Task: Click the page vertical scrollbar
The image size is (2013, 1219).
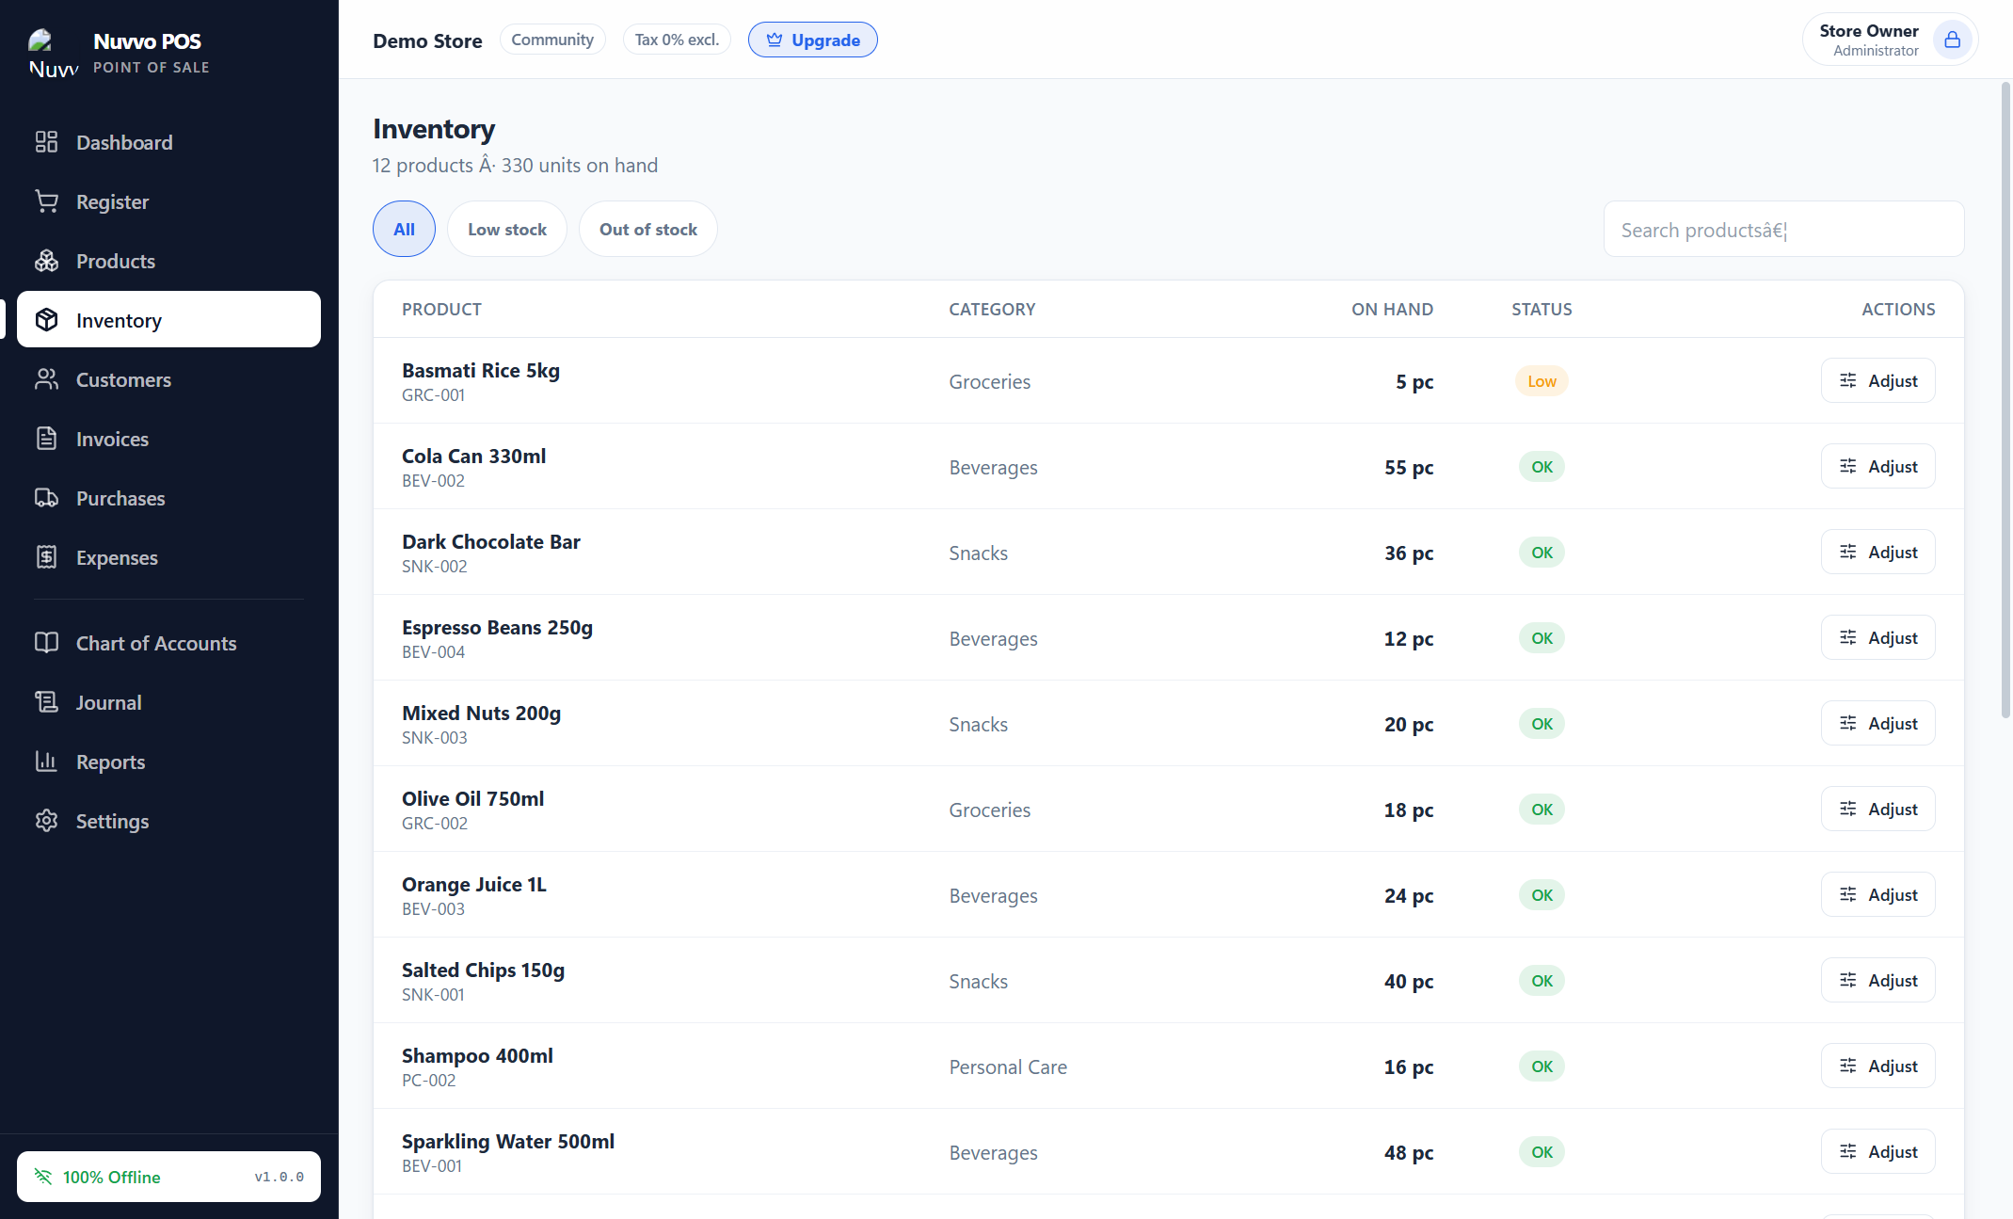Action: [2005, 400]
